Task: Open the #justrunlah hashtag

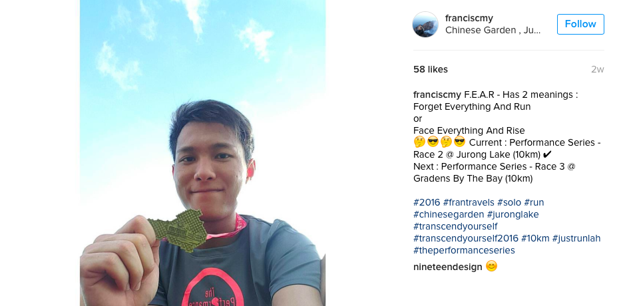Action: (576, 238)
